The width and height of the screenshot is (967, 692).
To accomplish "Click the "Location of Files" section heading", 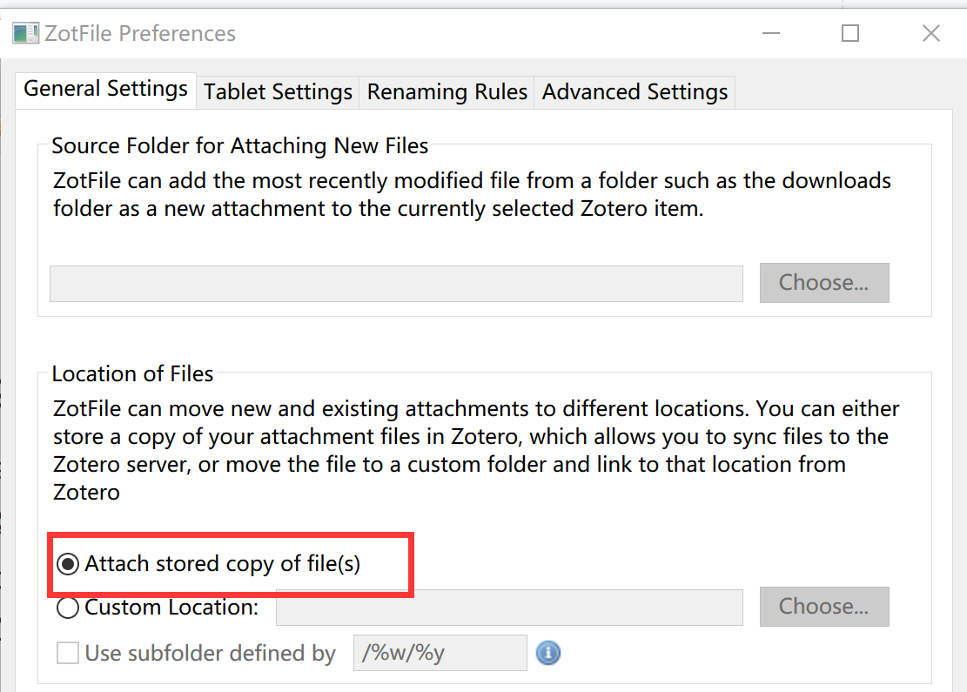I will coord(132,374).
